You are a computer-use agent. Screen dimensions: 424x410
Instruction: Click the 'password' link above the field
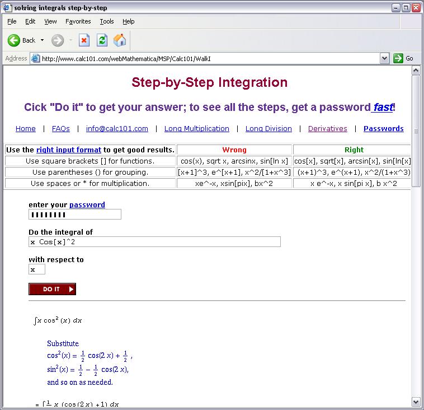(87, 205)
